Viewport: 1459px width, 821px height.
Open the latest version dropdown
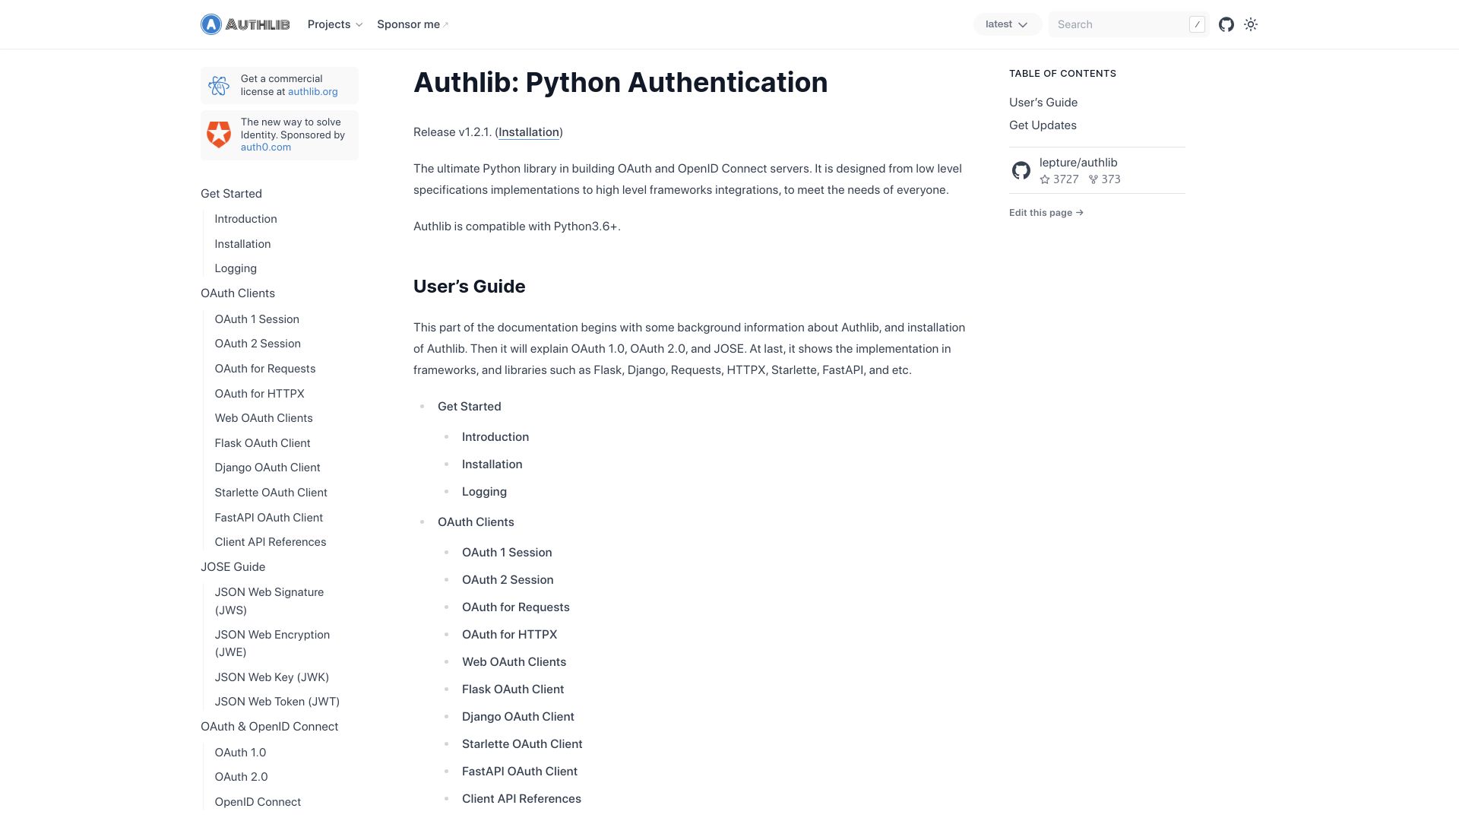(1007, 24)
